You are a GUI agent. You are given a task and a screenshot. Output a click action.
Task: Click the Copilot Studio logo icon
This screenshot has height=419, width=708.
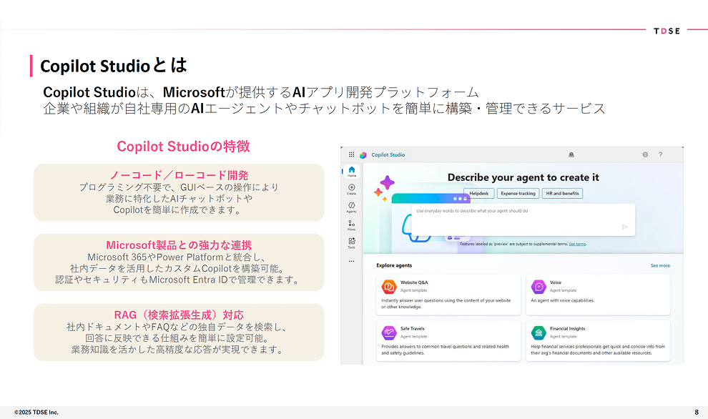(x=363, y=154)
